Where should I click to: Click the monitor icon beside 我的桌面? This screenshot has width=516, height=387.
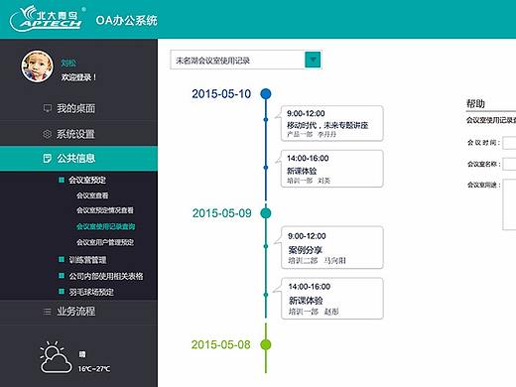coord(48,108)
